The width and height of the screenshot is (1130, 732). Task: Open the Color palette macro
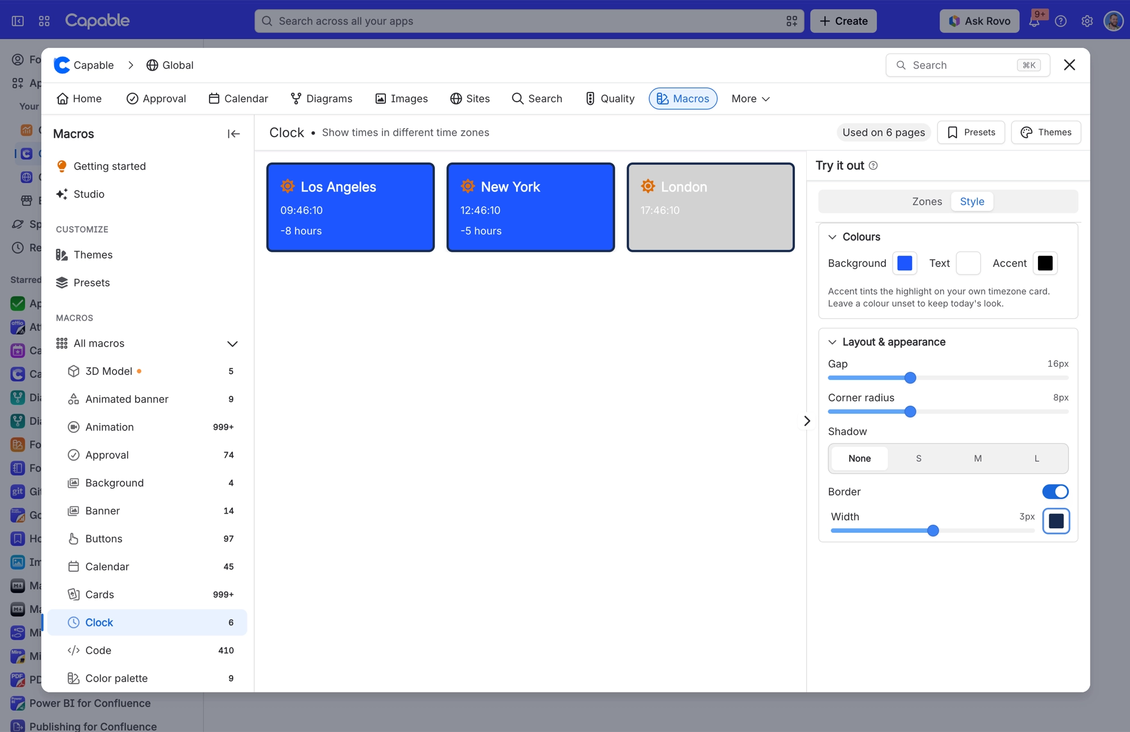click(x=147, y=678)
